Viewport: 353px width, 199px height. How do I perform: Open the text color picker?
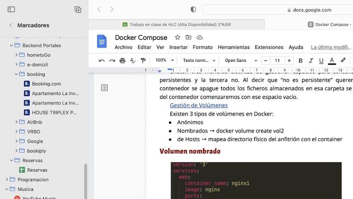(332, 60)
